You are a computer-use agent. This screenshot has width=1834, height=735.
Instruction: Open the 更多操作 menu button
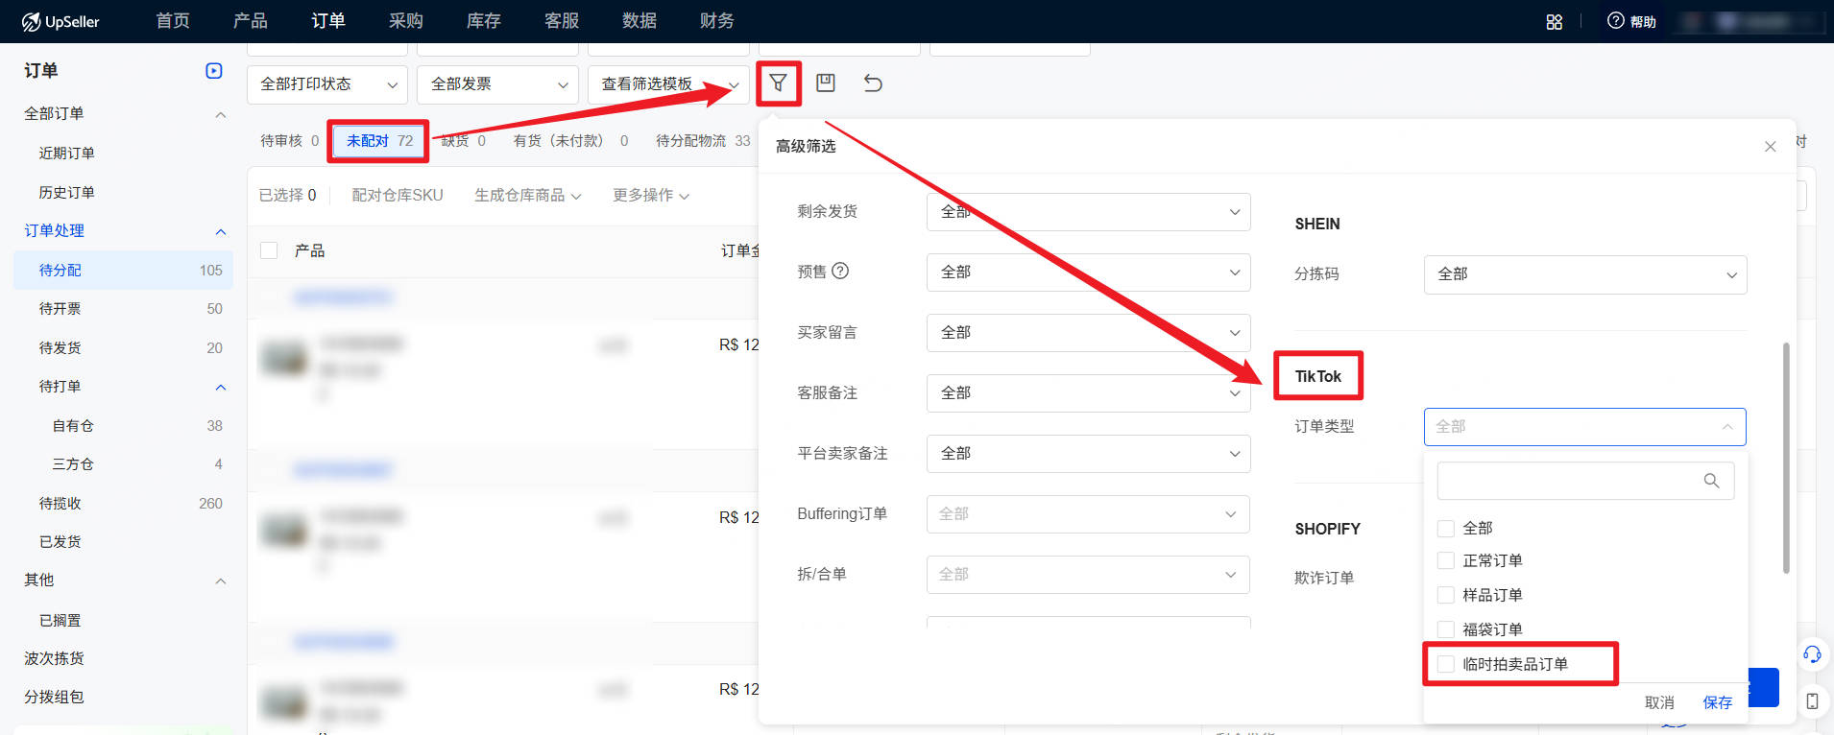[x=651, y=195]
